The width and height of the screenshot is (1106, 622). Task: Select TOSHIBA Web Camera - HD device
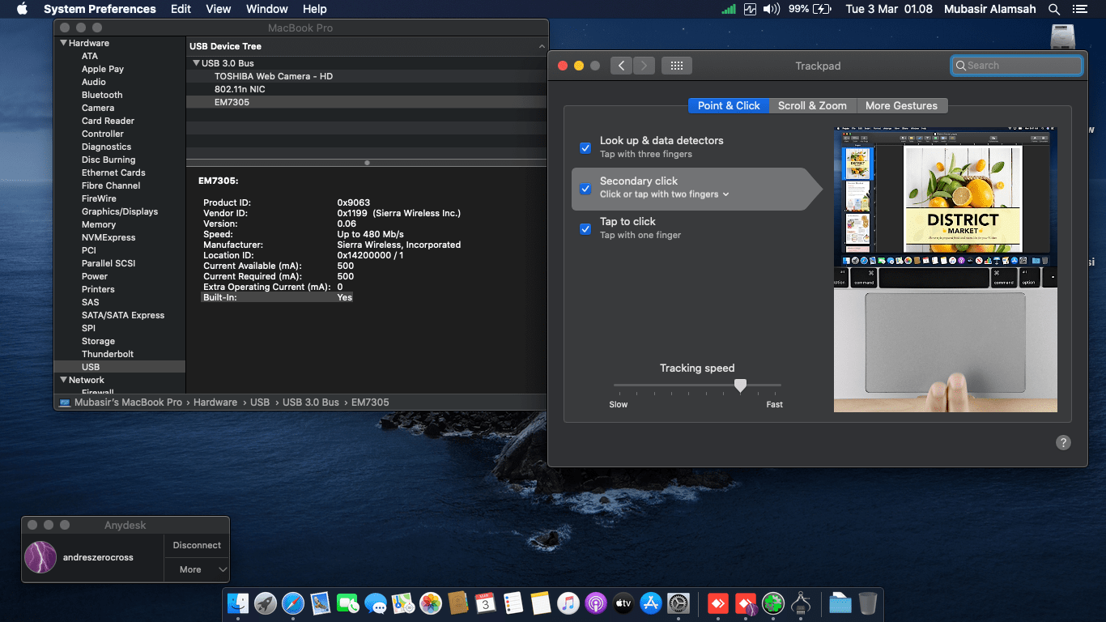tap(274, 76)
